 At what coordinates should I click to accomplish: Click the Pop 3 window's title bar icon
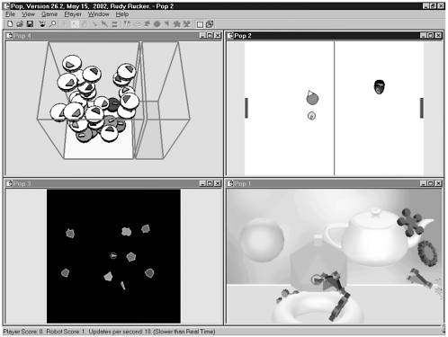(10, 183)
